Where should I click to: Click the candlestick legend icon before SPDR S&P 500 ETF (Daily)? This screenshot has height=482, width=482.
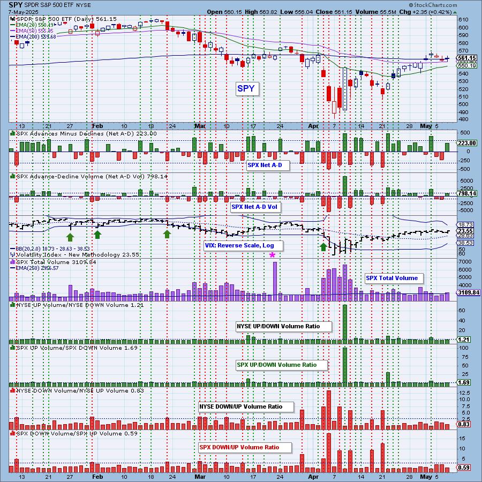(13, 19)
